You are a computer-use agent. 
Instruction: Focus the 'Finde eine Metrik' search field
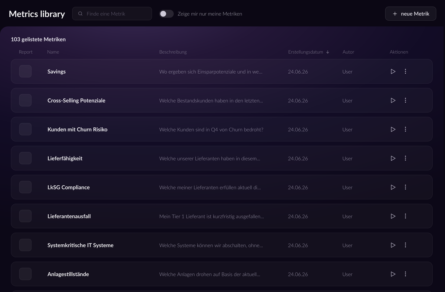[112, 14]
